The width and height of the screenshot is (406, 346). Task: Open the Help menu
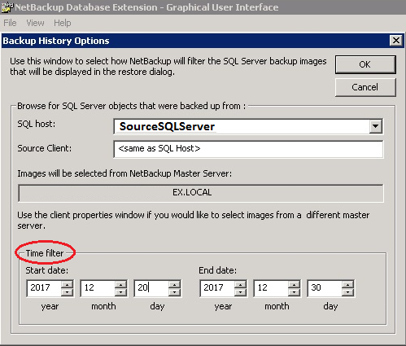point(63,23)
